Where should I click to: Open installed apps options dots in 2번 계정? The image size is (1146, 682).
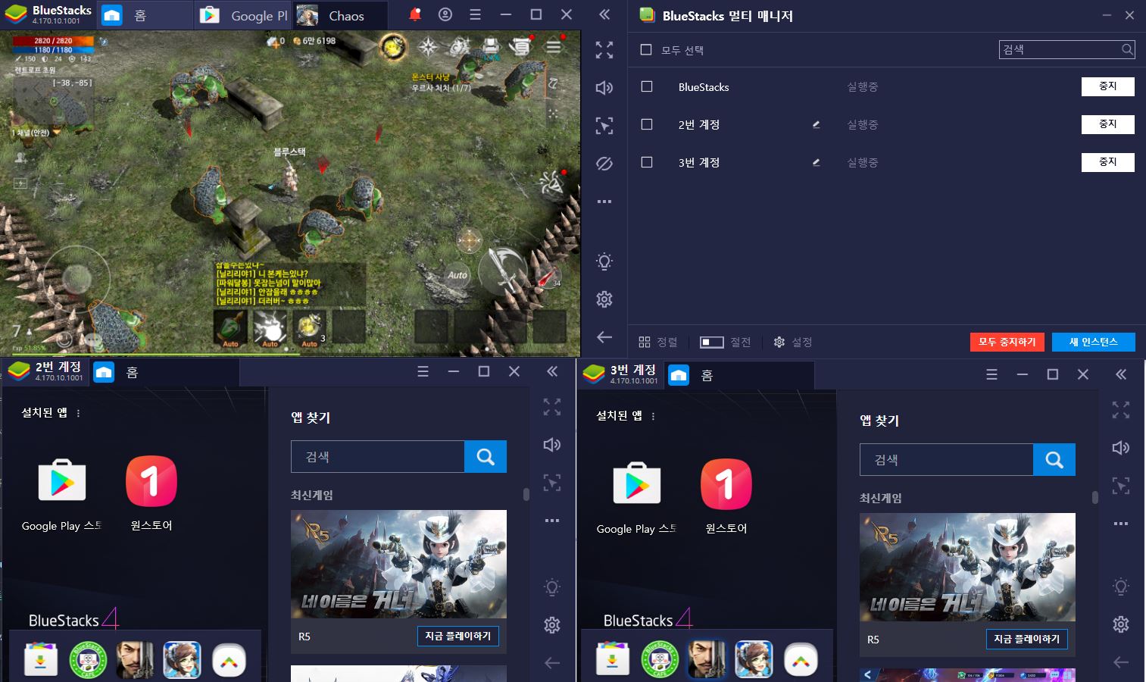coord(78,413)
